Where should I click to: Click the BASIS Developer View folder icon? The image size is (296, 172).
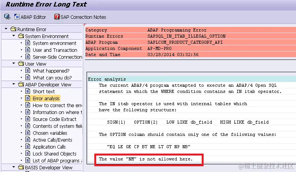(x=21, y=167)
